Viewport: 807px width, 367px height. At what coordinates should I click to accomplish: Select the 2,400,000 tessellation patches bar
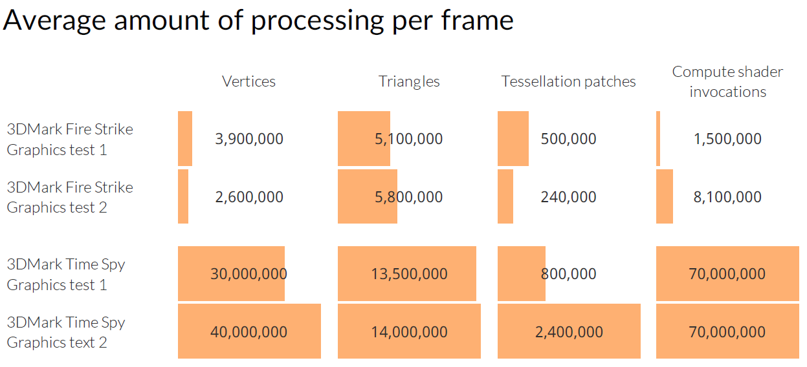[569, 331]
